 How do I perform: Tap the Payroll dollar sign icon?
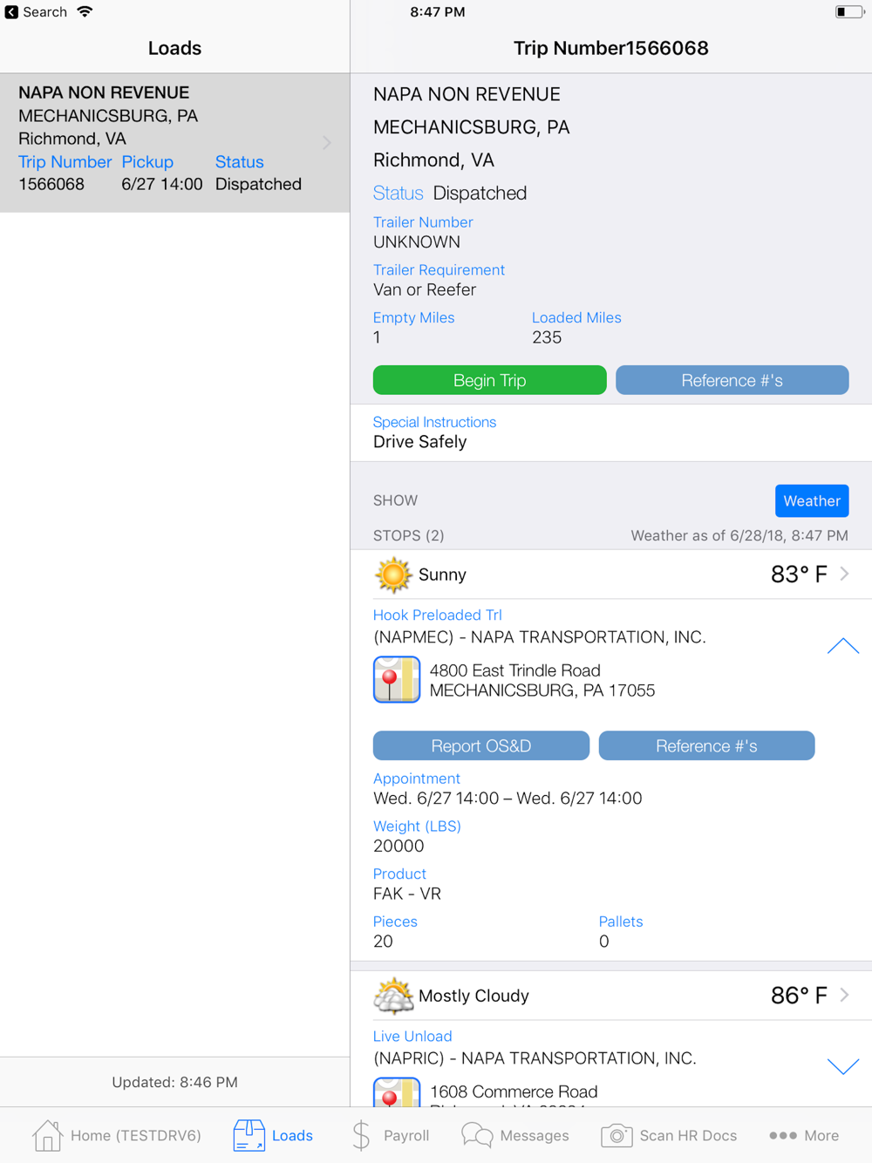[x=361, y=1135]
